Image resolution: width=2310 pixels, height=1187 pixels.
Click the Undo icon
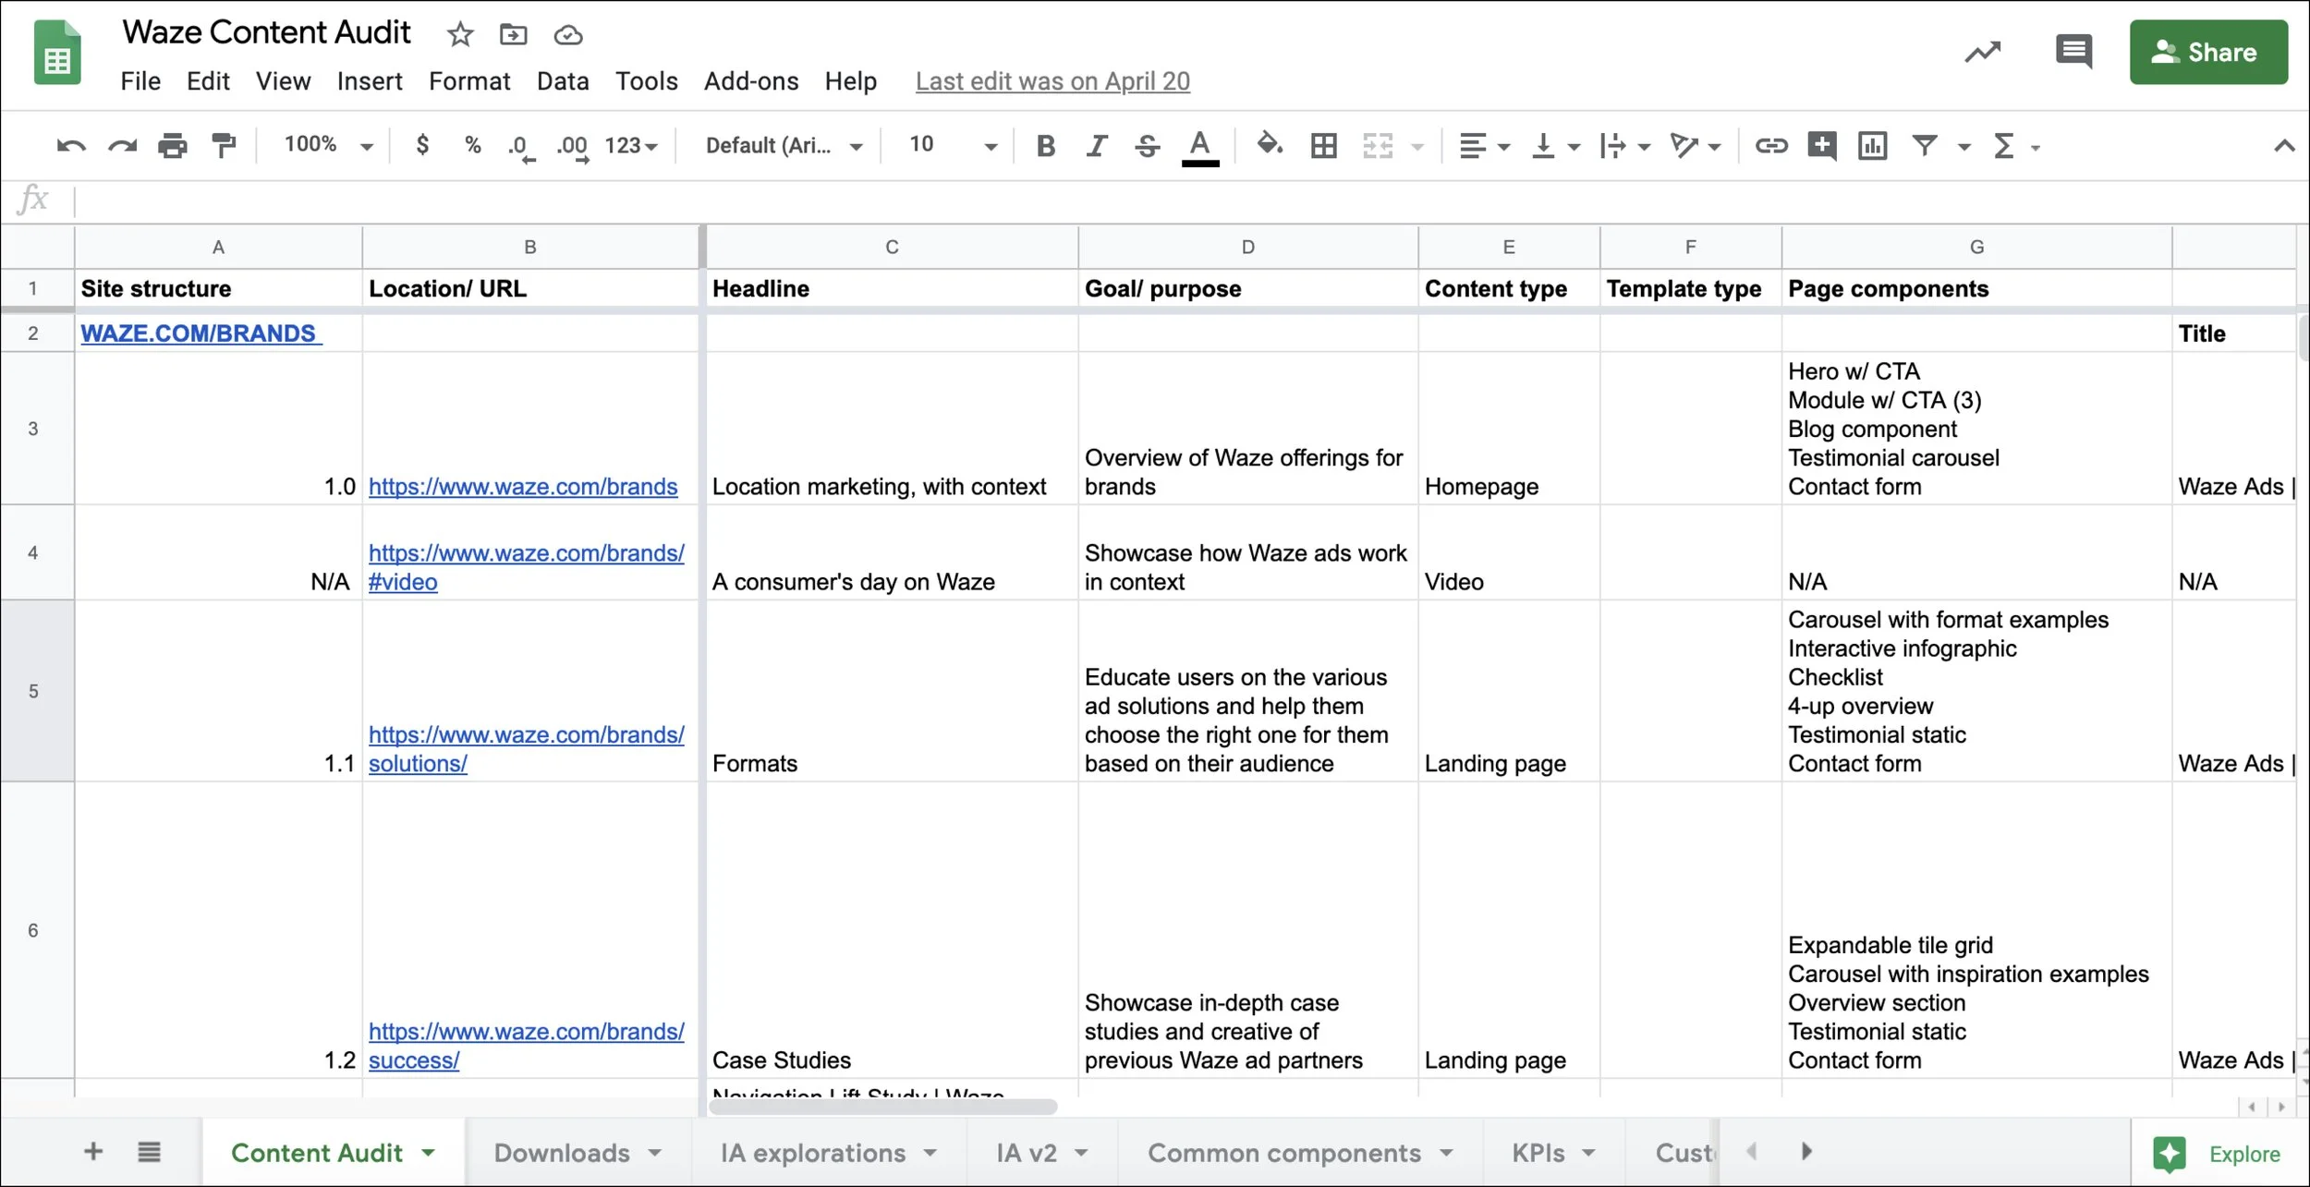70,146
